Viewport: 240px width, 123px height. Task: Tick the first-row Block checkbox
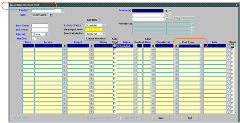point(232,46)
